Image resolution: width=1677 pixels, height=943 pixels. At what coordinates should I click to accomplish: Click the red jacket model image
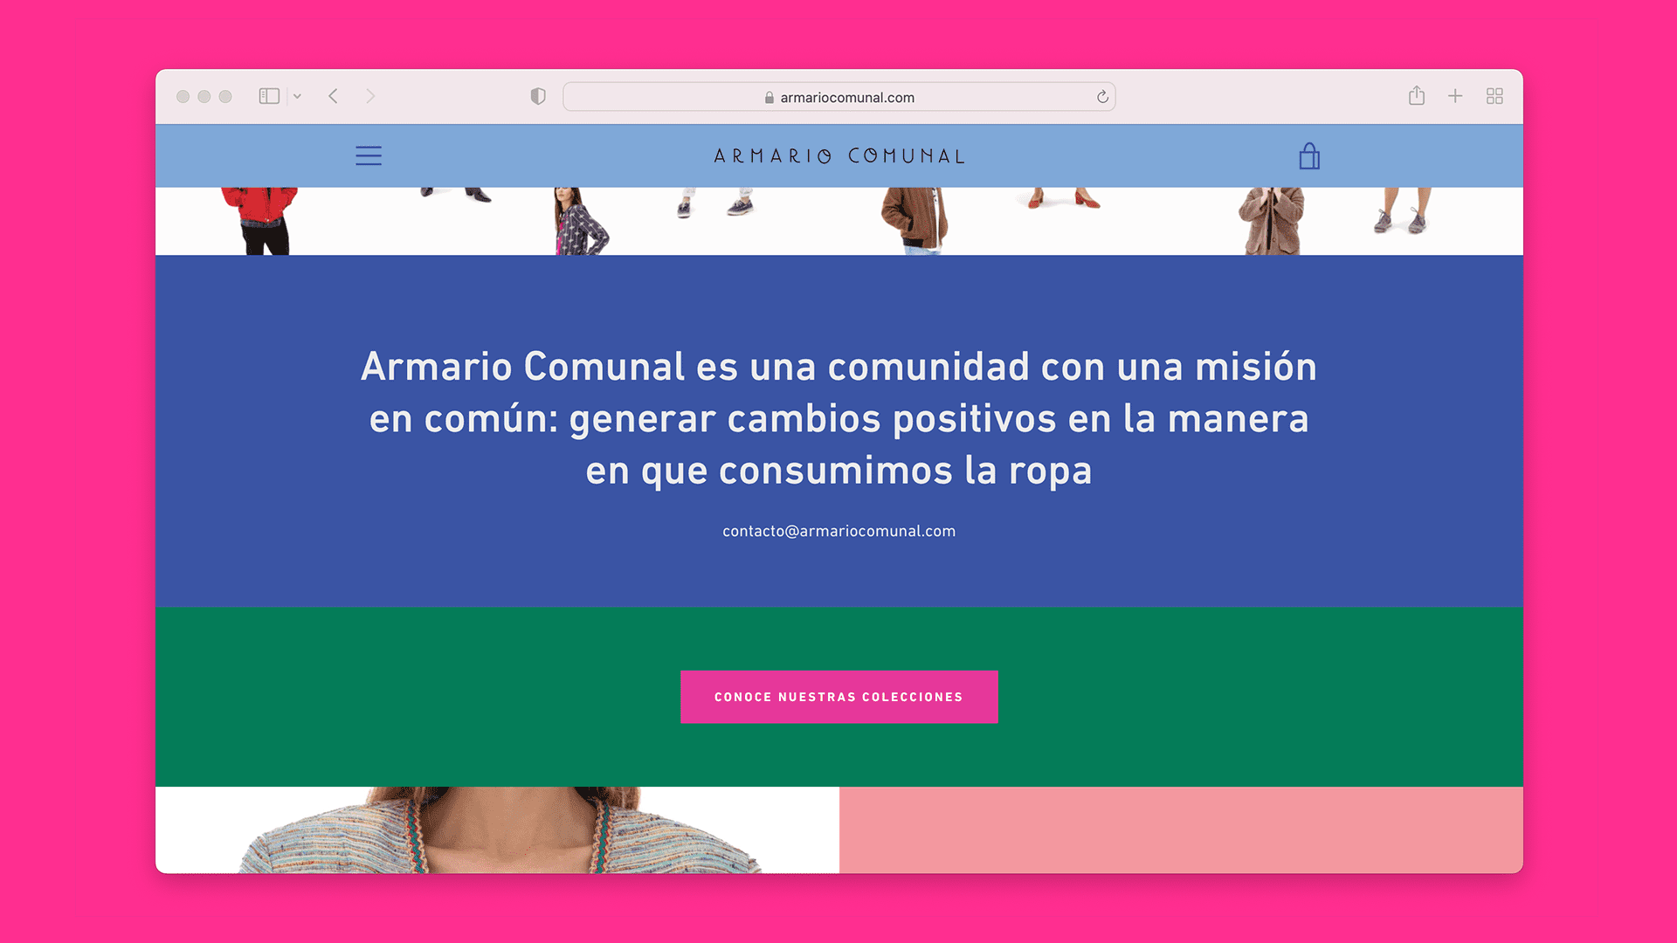click(260, 221)
